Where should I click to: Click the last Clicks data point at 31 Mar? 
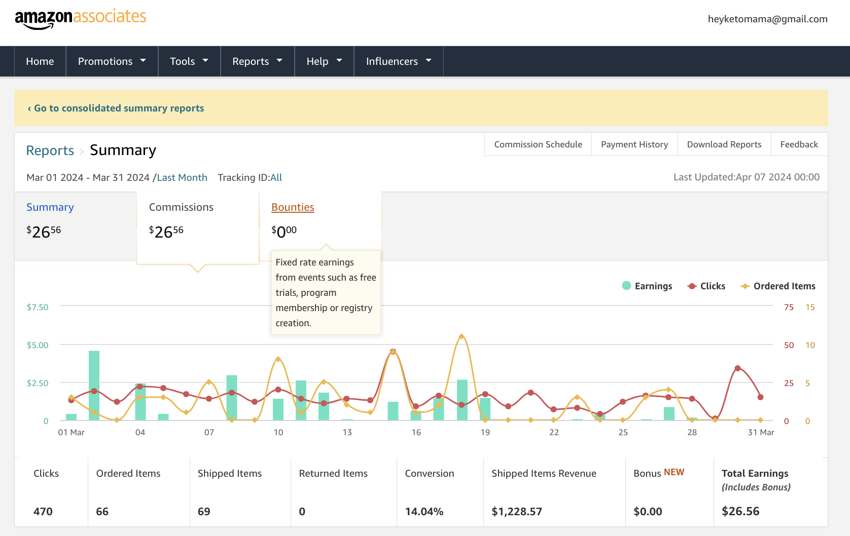tap(760, 397)
